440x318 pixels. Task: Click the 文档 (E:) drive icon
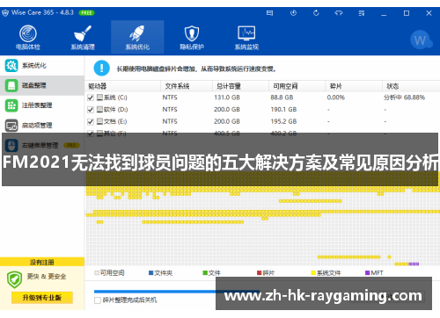(x=99, y=121)
